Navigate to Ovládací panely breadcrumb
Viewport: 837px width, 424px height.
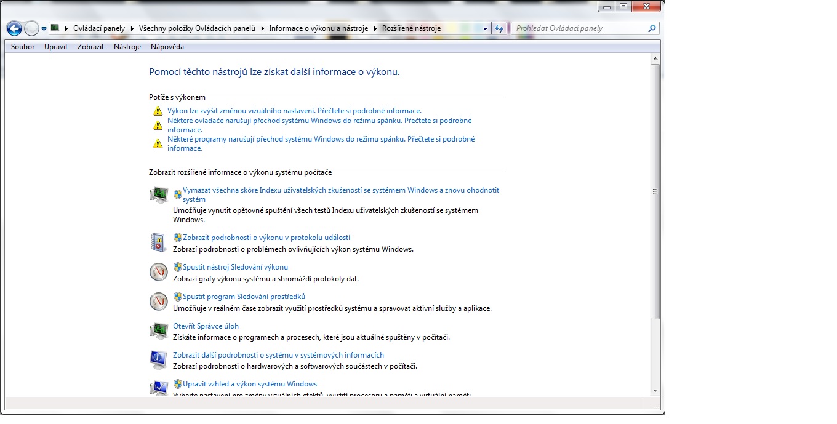point(98,28)
